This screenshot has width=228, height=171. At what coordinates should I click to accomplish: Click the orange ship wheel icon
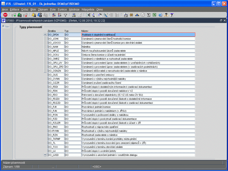(x=131, y=15)
